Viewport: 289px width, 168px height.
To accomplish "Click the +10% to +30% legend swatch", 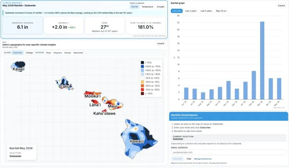I will point(142,74).
